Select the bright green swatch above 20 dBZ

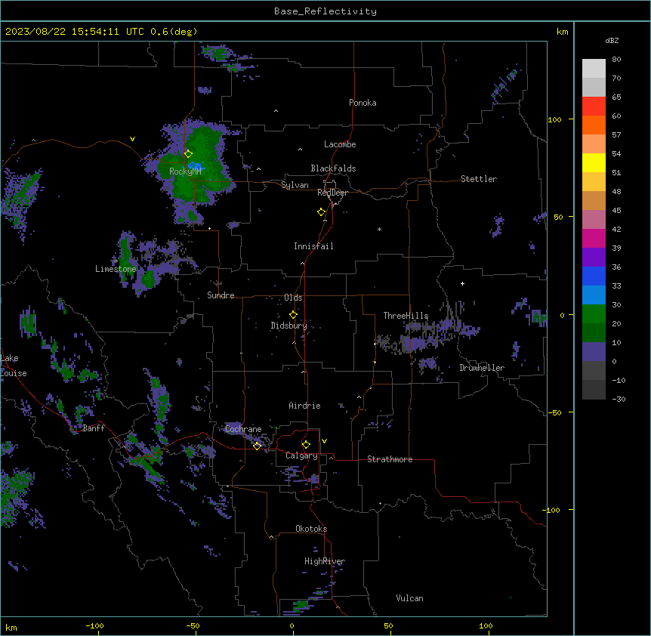594,314
